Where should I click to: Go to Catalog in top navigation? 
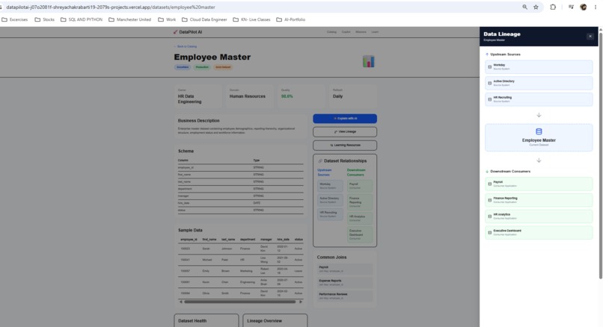(x=331, y=32)
